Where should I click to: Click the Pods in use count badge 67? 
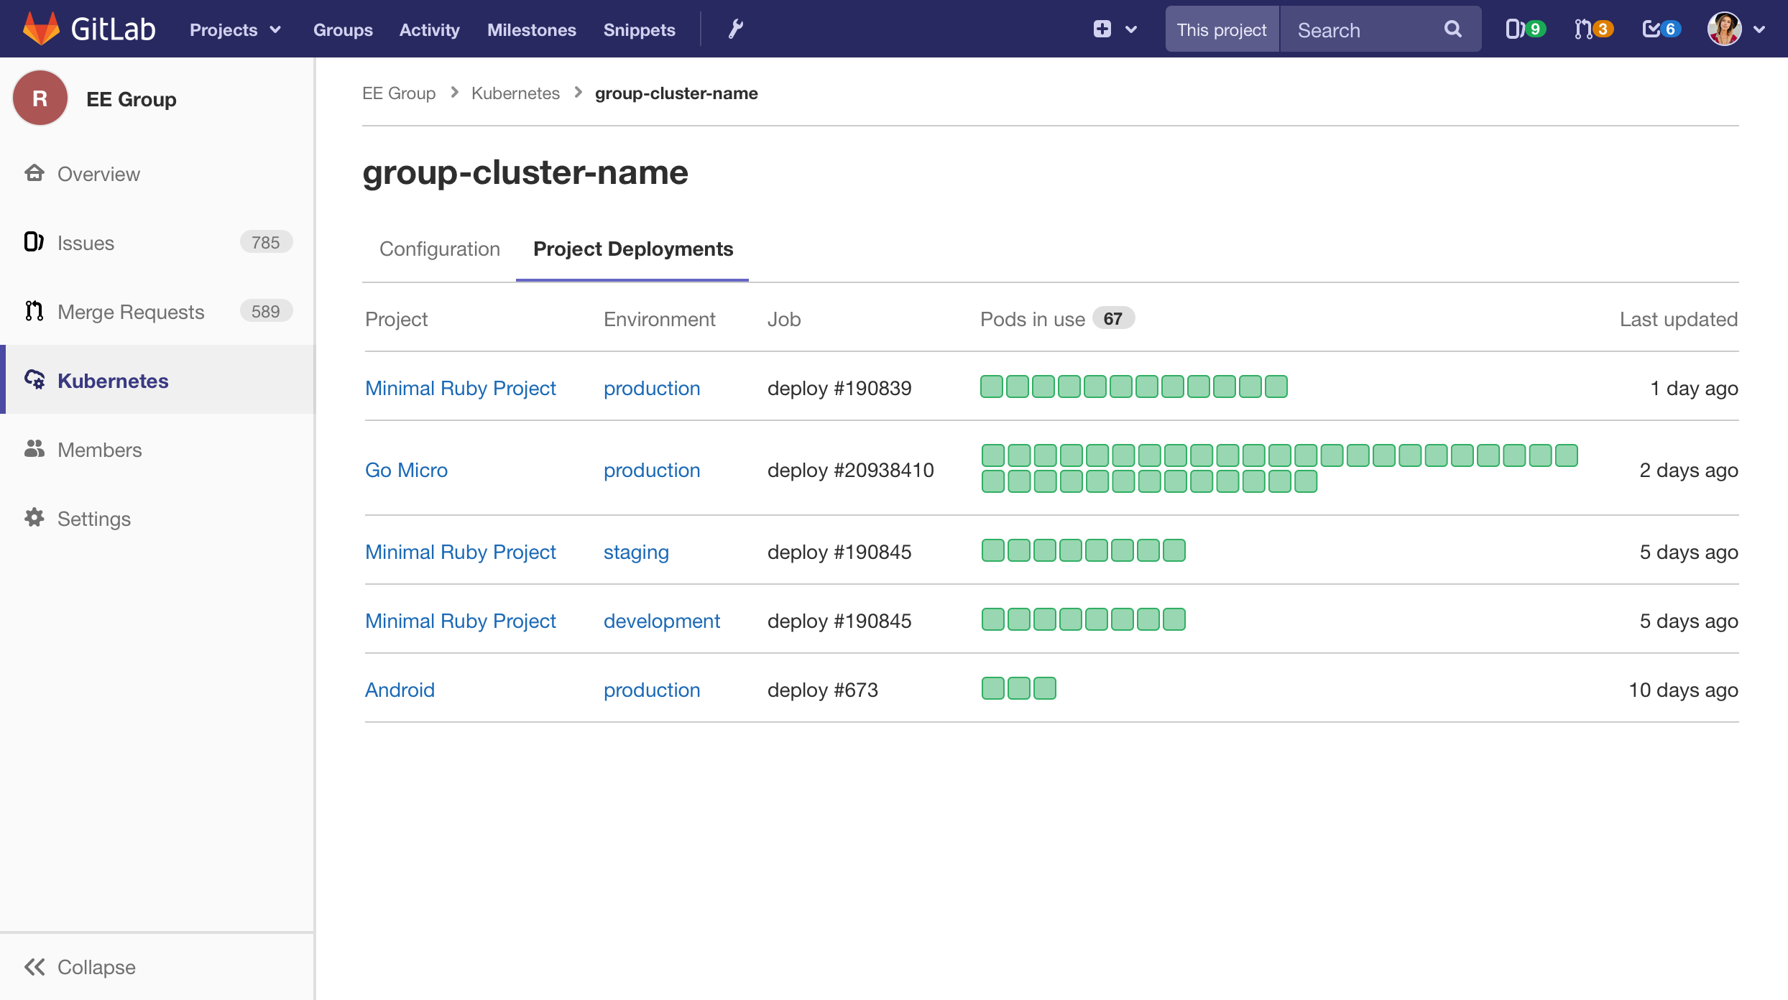pyautogui.click(x=1112, y=319)
